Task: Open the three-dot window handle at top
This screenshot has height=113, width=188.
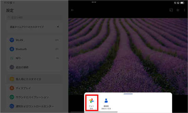Action: tap(94, 2)
